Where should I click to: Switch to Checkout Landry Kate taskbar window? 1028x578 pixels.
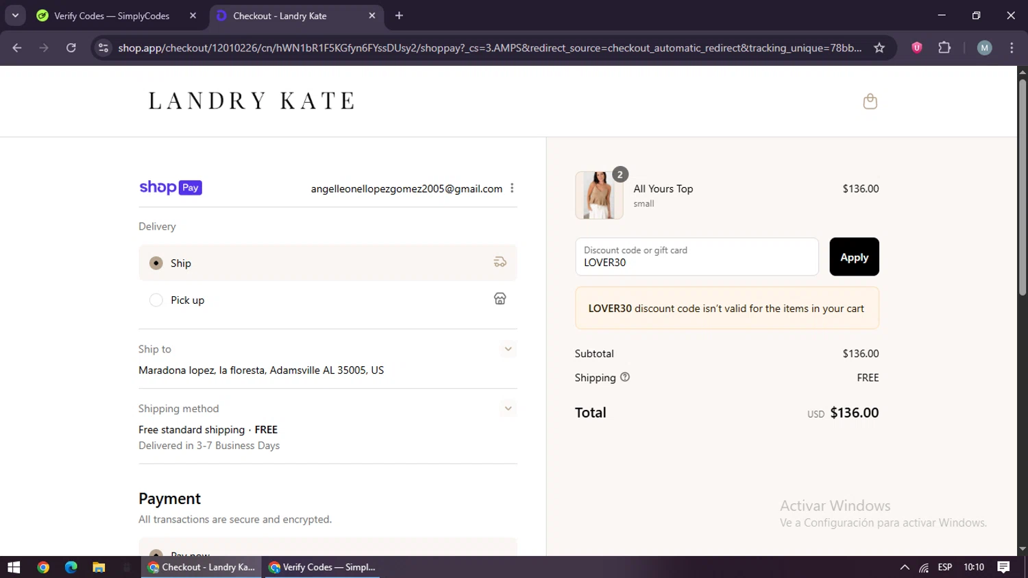pyautogui.click(x=201, y=567)
